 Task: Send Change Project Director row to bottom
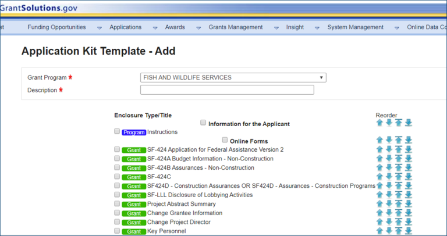point(408,222)
